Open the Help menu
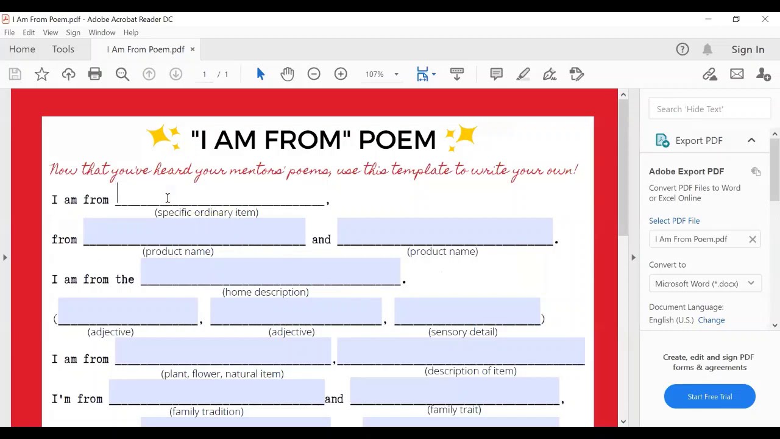This screenshot has width=780, height=439. [x=131, y=32]
